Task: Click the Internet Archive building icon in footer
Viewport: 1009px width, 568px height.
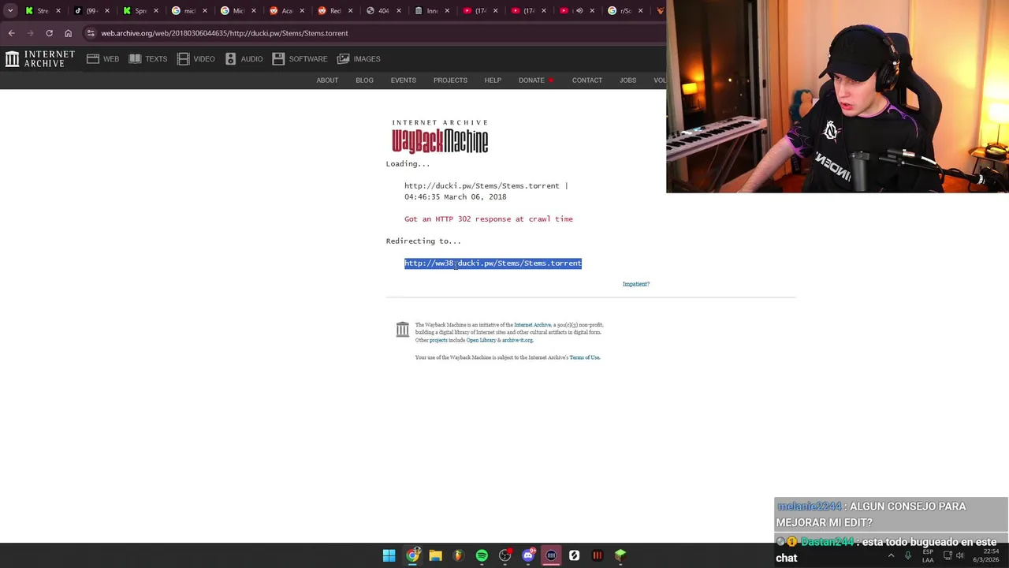Action: [403, 329]
